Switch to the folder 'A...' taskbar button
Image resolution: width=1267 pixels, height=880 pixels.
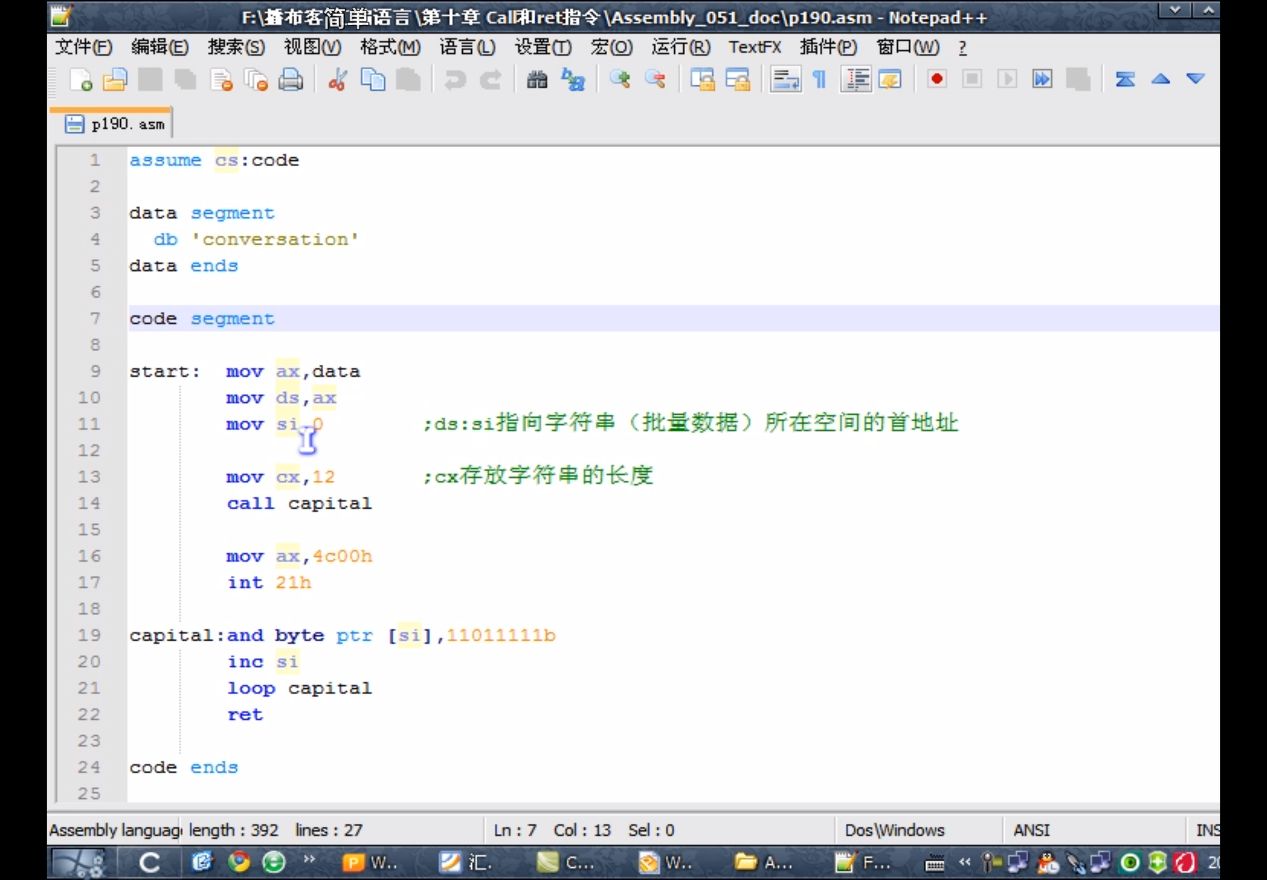pos(764,862)
